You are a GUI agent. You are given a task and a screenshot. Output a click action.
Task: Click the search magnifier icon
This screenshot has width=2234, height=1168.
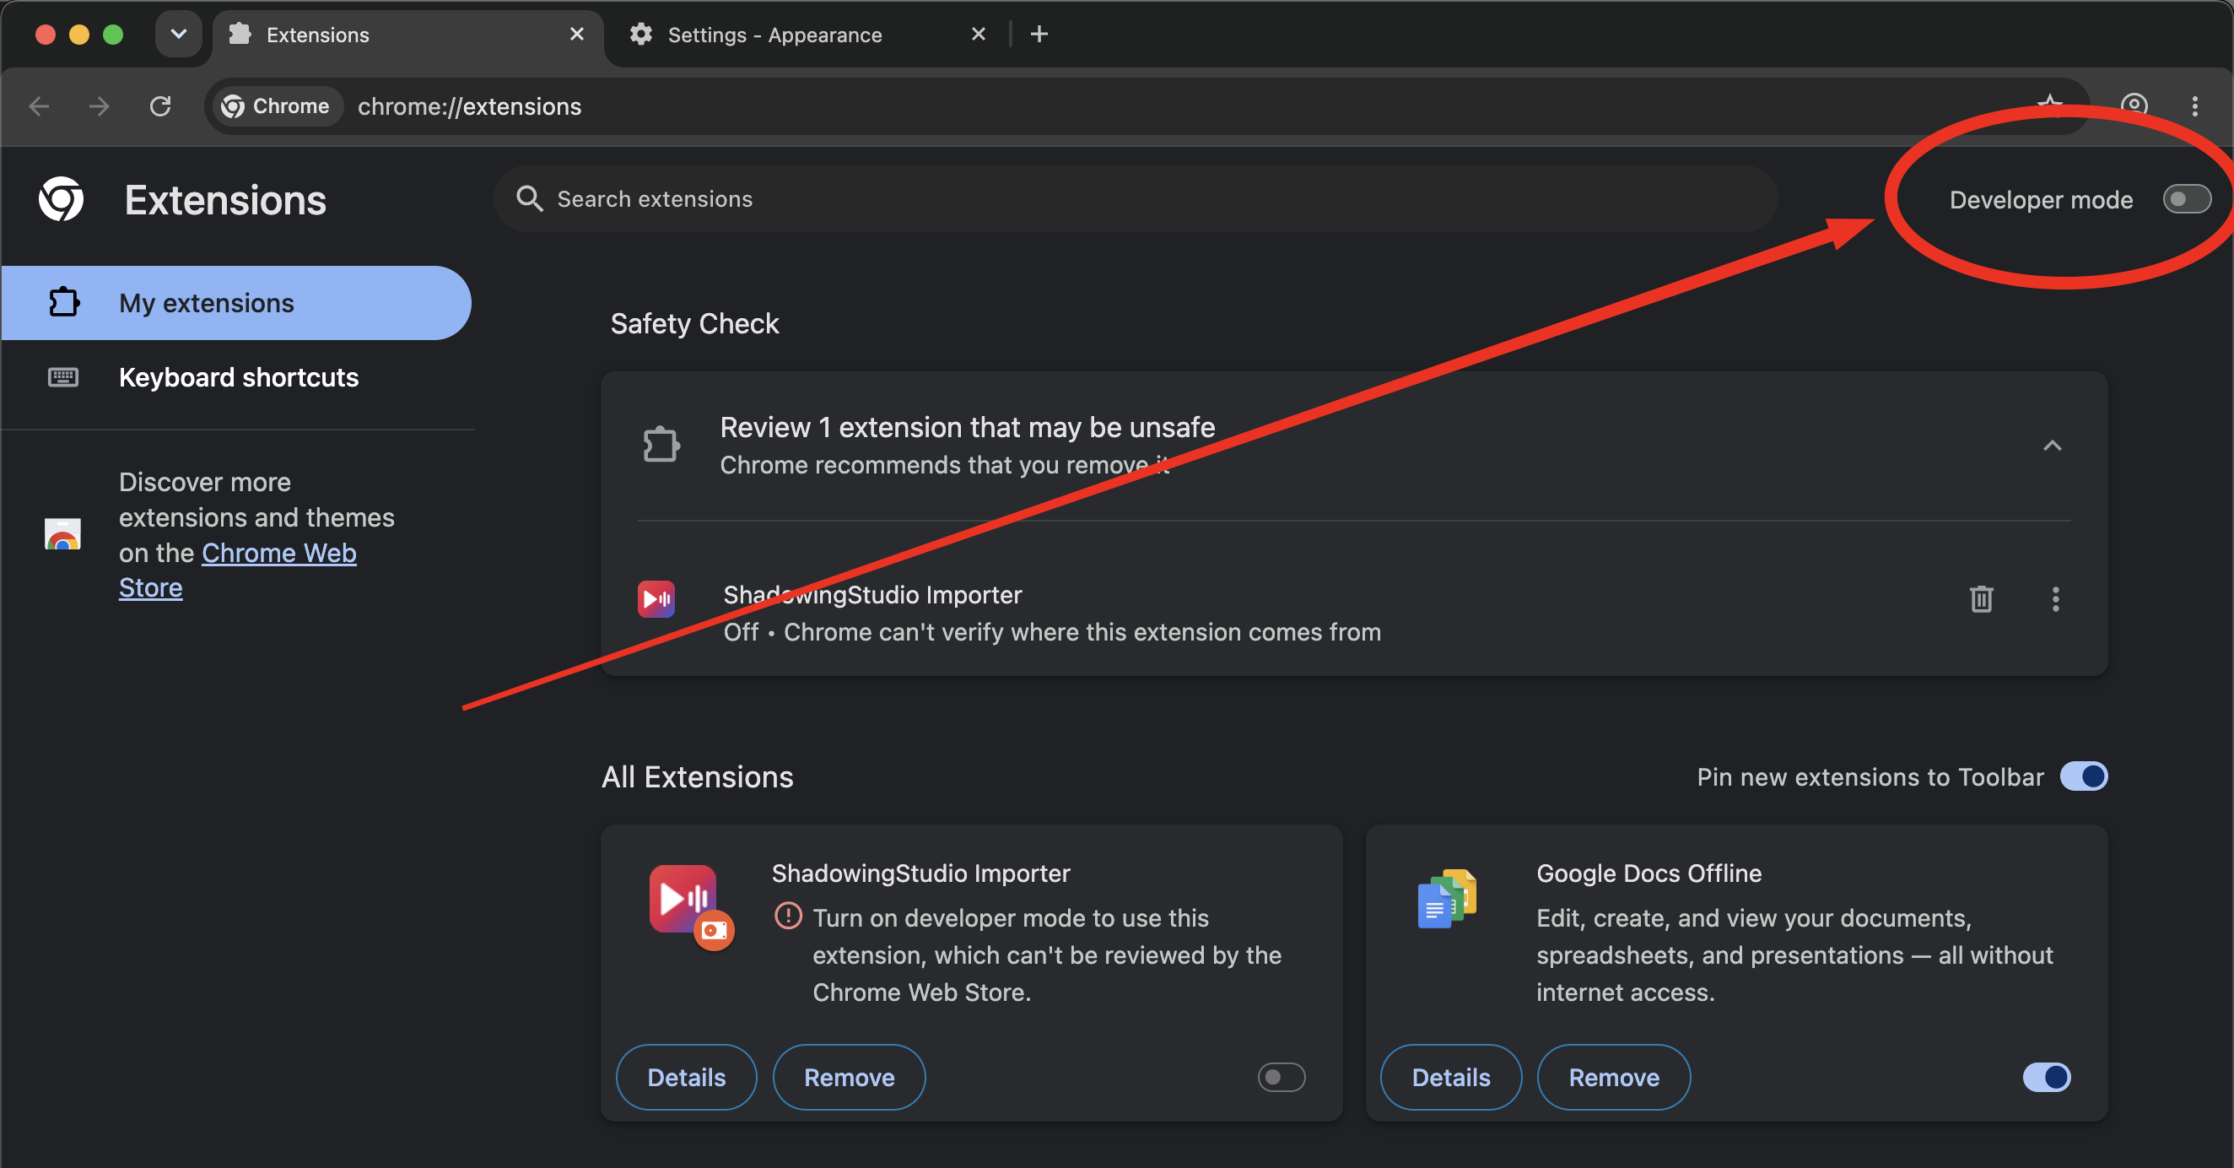click(x=529, y=198)
